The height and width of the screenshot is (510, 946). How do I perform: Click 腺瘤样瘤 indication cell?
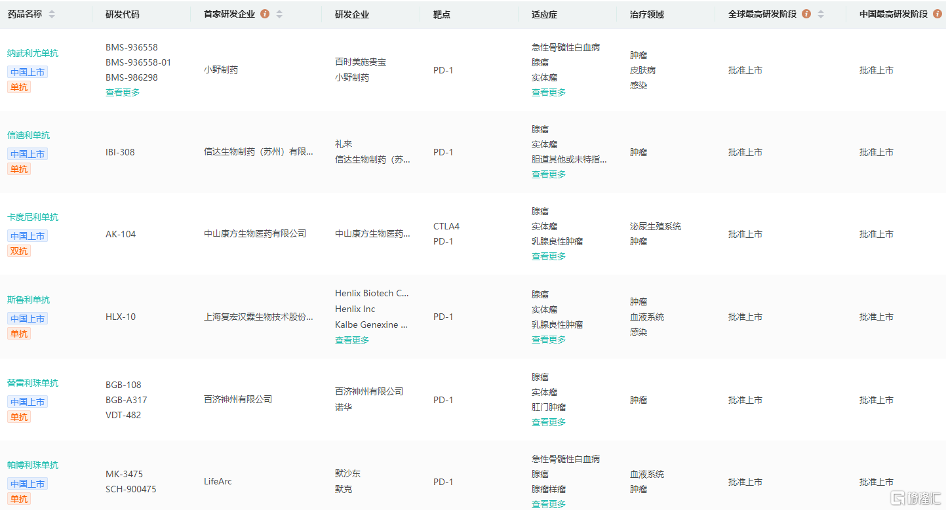[x=549, y=489]
